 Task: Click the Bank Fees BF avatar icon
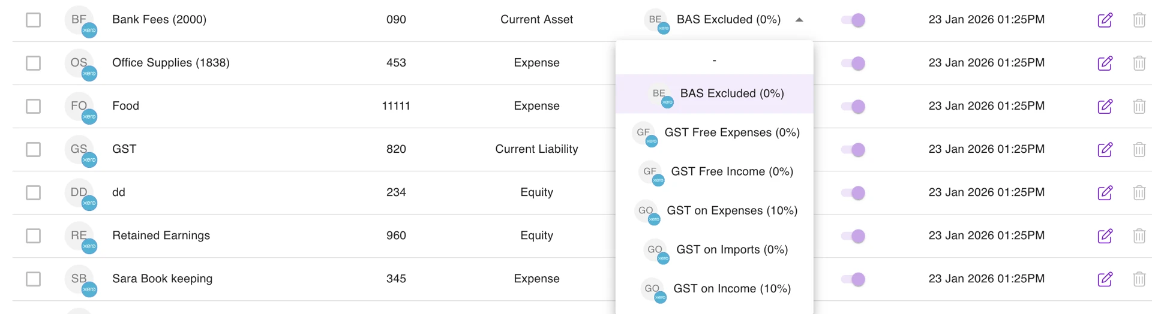tap(79, 20)
